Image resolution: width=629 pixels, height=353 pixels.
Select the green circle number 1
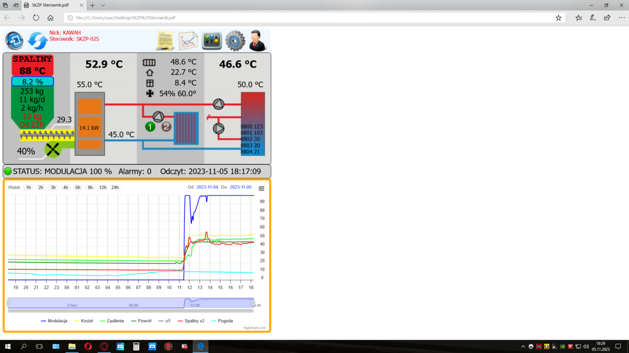(150, 127)
